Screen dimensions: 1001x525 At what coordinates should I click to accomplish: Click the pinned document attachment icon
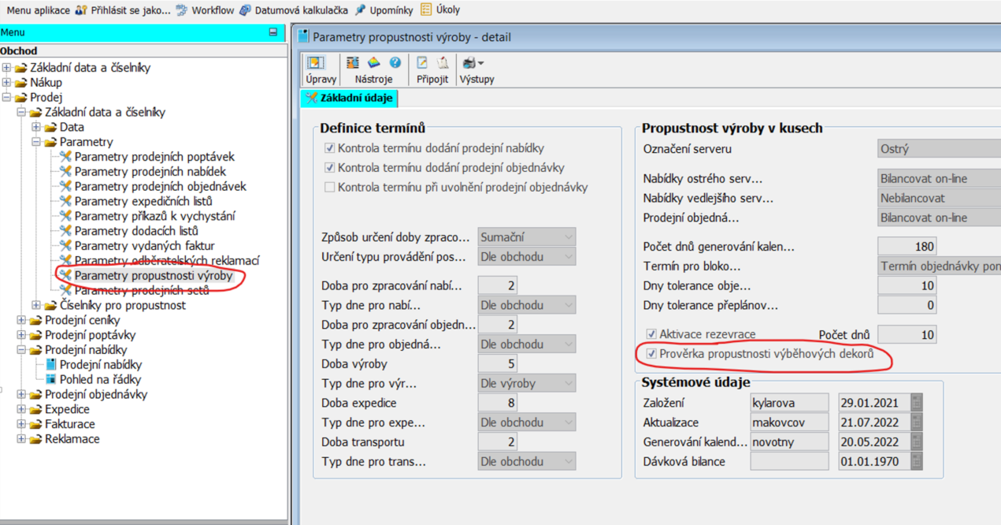tap(443, 63)
